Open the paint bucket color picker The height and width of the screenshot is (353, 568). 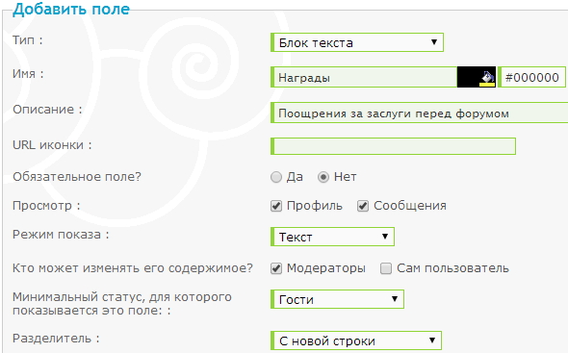487,78
